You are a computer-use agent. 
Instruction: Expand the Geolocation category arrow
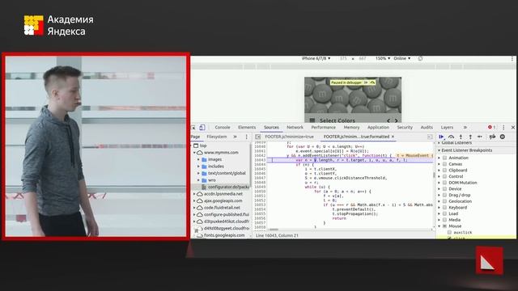[x=439, y=201]
